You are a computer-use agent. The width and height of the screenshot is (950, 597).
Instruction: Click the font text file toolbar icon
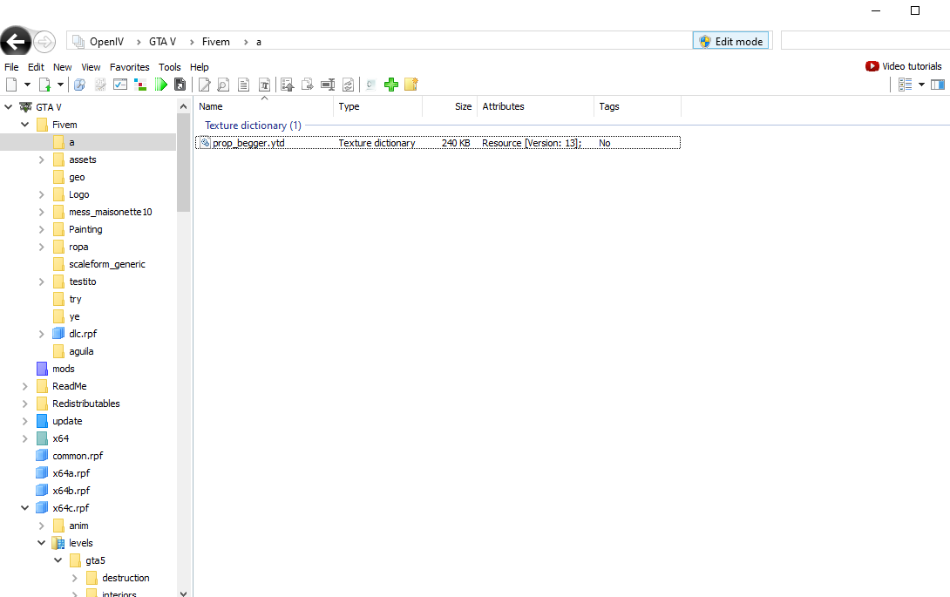click(264, 85)
